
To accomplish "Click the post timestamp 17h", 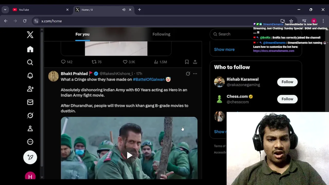I will point(139,74).
